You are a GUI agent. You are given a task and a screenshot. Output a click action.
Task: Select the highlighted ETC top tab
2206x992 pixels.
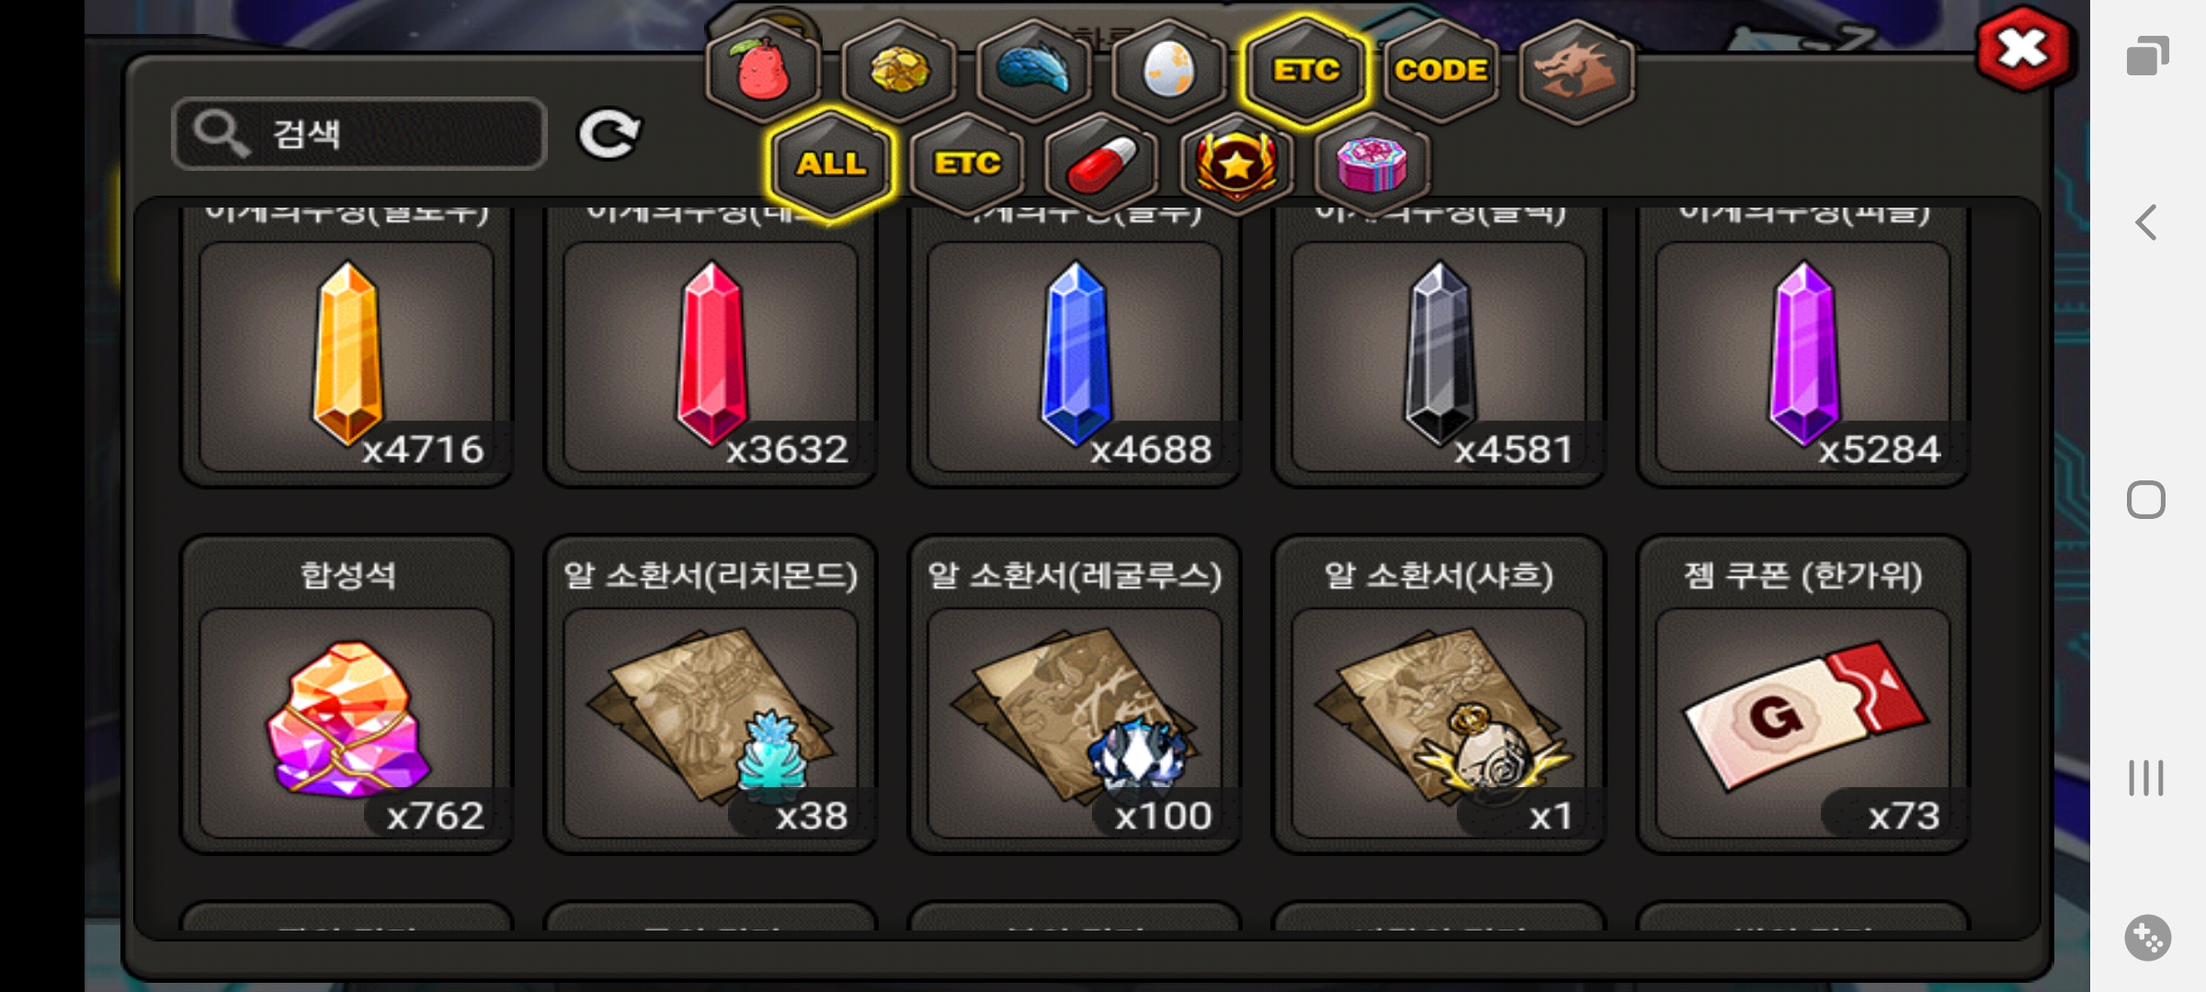(x=1305, y=70)
